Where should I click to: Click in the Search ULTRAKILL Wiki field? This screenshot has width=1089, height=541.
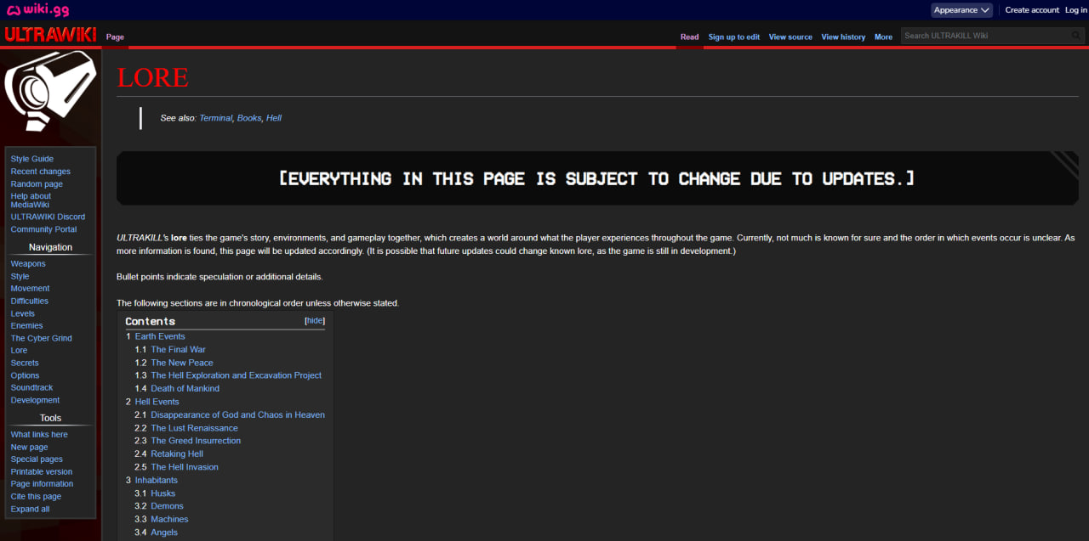click(985, 36)
